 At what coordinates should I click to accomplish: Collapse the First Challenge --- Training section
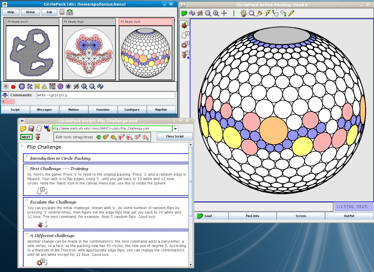(x=27, y=167)
